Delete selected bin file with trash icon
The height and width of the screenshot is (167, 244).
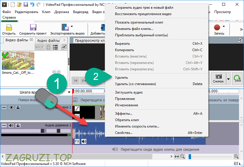48,47
